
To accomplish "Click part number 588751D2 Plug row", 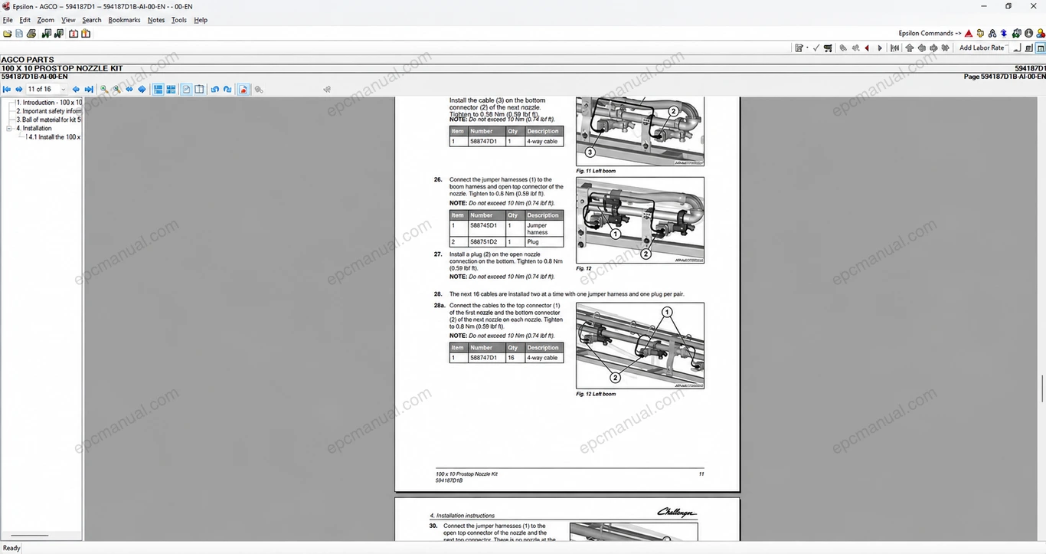I will click(x=506, y=241).
